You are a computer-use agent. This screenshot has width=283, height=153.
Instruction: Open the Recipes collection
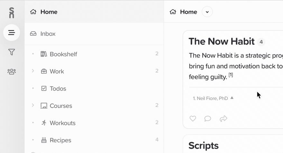coord(94,140)
